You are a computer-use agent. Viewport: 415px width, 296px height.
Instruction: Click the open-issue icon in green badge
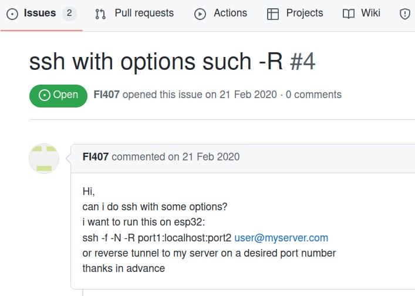pos(44,95)
